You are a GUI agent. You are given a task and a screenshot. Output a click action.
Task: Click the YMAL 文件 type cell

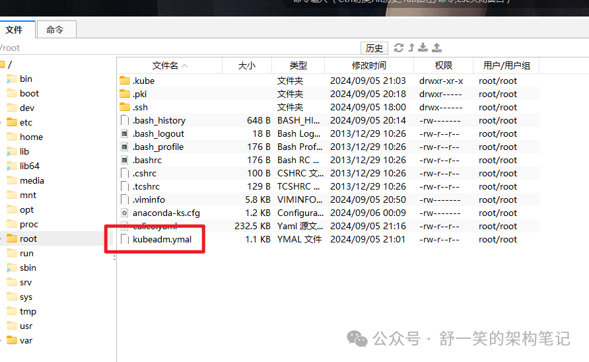click(299, 239)
